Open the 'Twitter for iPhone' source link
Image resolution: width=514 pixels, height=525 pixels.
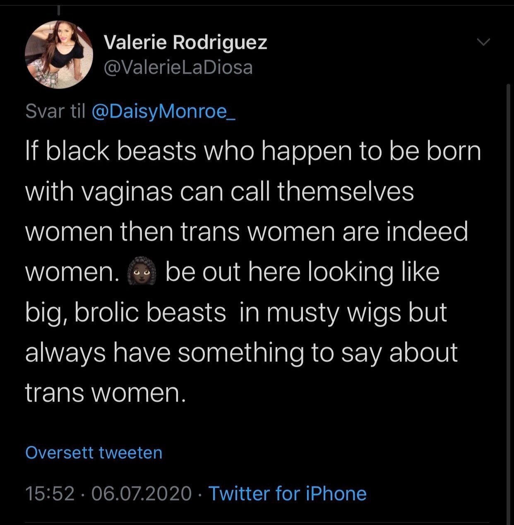pos(287,494)
